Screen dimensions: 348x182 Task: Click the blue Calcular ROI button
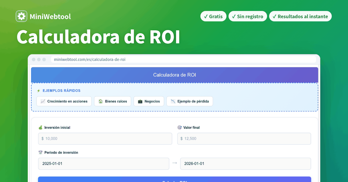coord(175,179)
